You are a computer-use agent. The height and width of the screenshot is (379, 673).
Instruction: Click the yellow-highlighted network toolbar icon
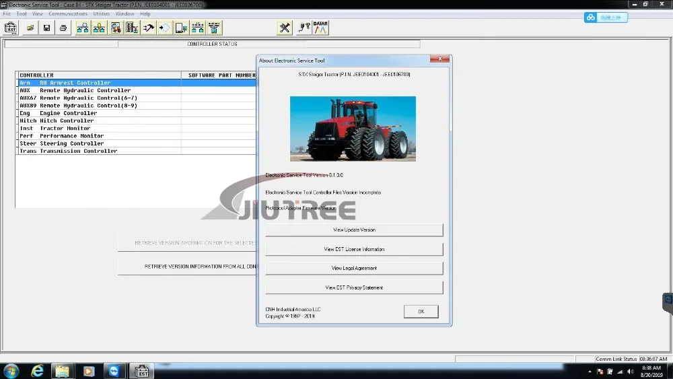pyautogui.click(x=99, y=28)
